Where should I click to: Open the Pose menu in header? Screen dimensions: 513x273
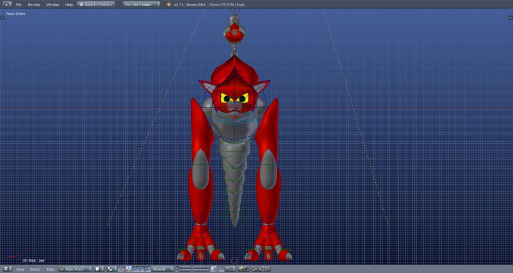[x=51, y=269]
